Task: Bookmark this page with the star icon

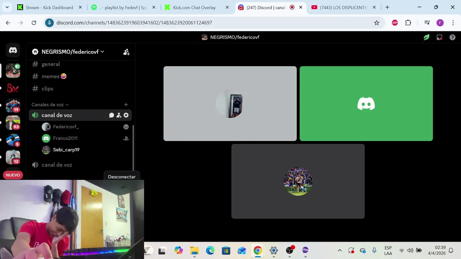Action: (x=377, y=23)
